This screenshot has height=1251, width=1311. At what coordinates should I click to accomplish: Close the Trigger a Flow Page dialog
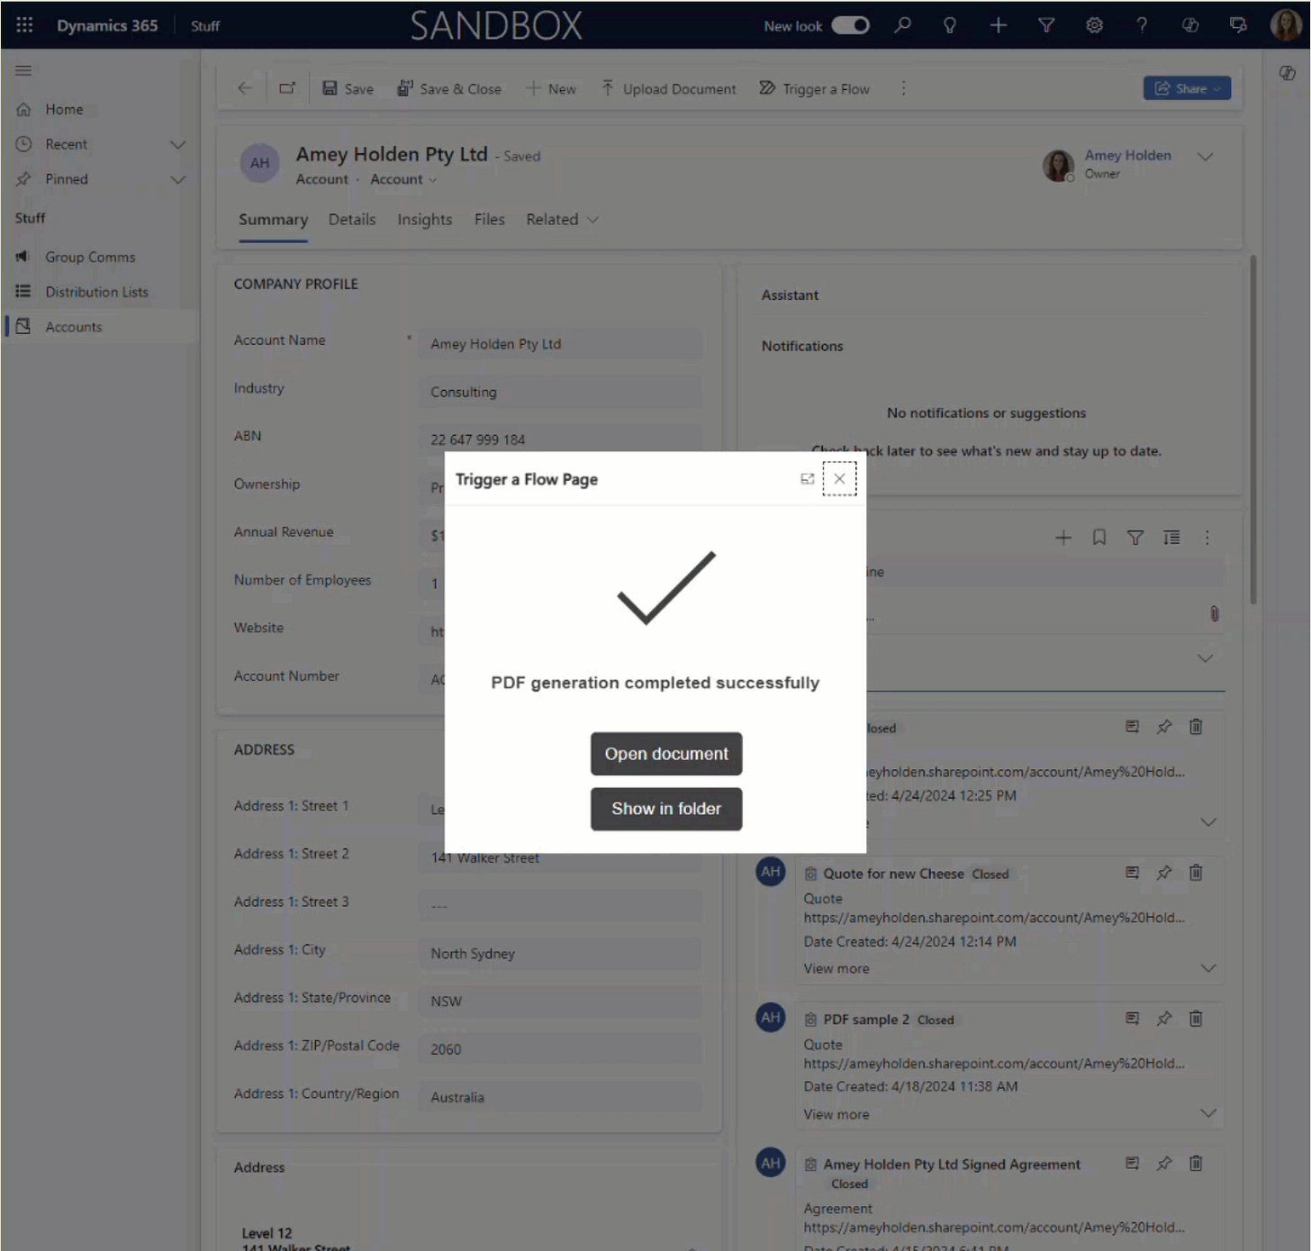click(x=839, y=479)
